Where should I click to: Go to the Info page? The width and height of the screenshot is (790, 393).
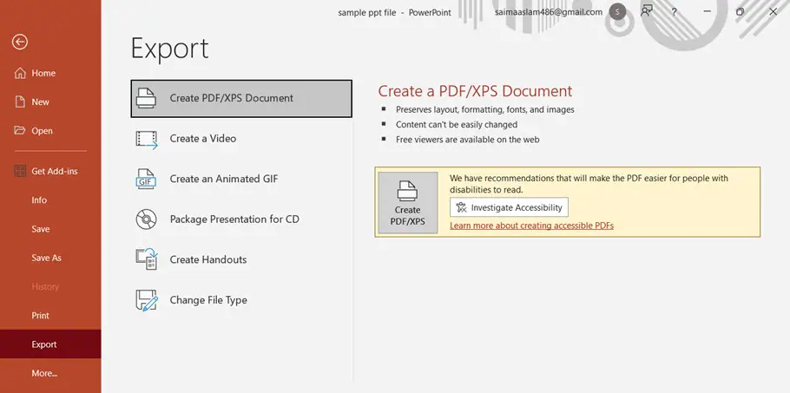[50, 200]
